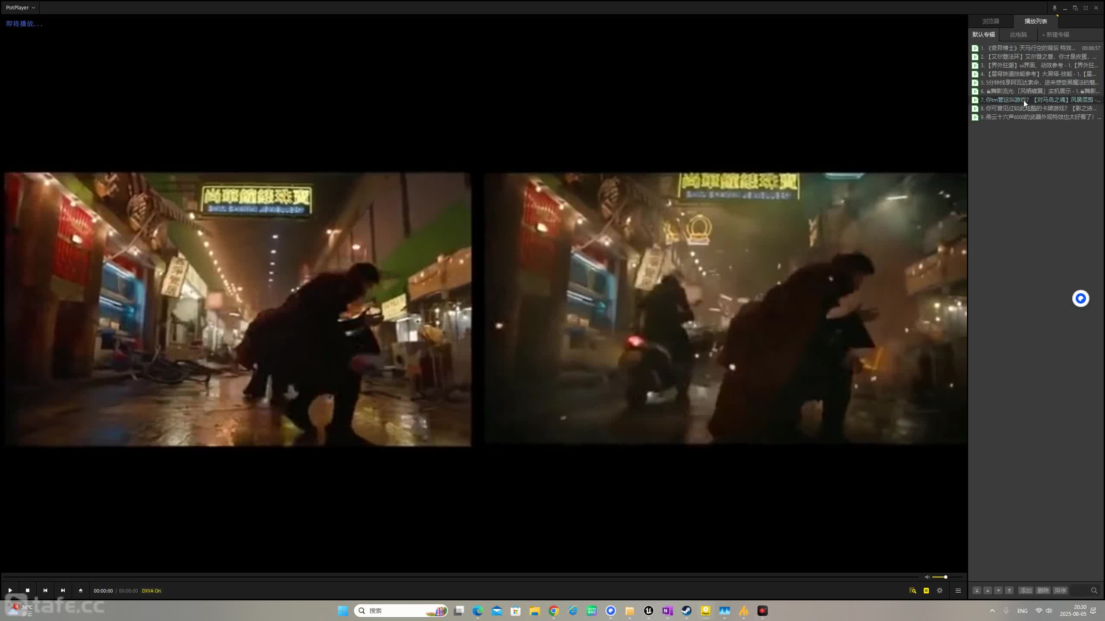The width and height of the screenshot is (1105, 621).
Task: Move playlist item to top
Action: point(977,591)
